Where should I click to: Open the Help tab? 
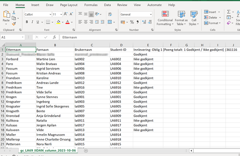172,5
